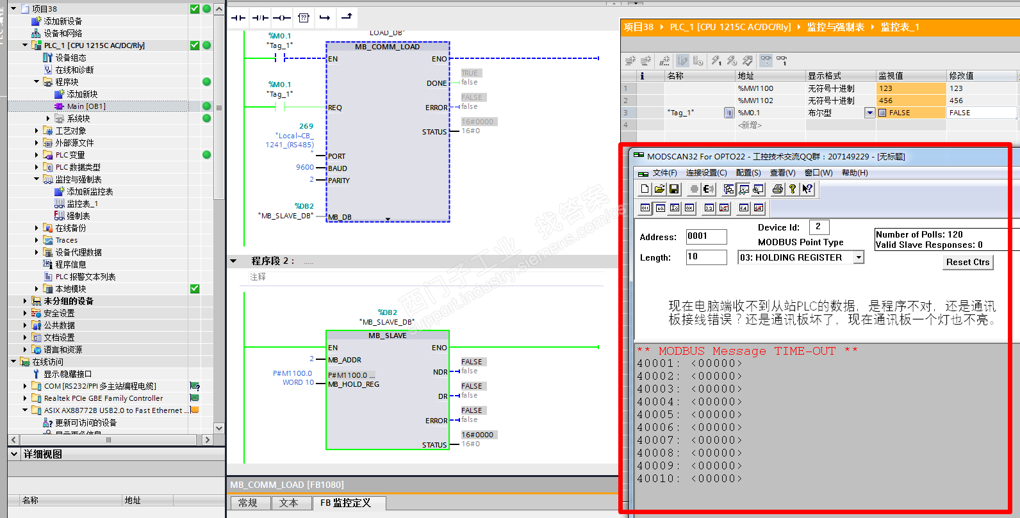Screen dimensions: 1020x518
Task: Open the 连接设置(C) menu
Action: 706,173
